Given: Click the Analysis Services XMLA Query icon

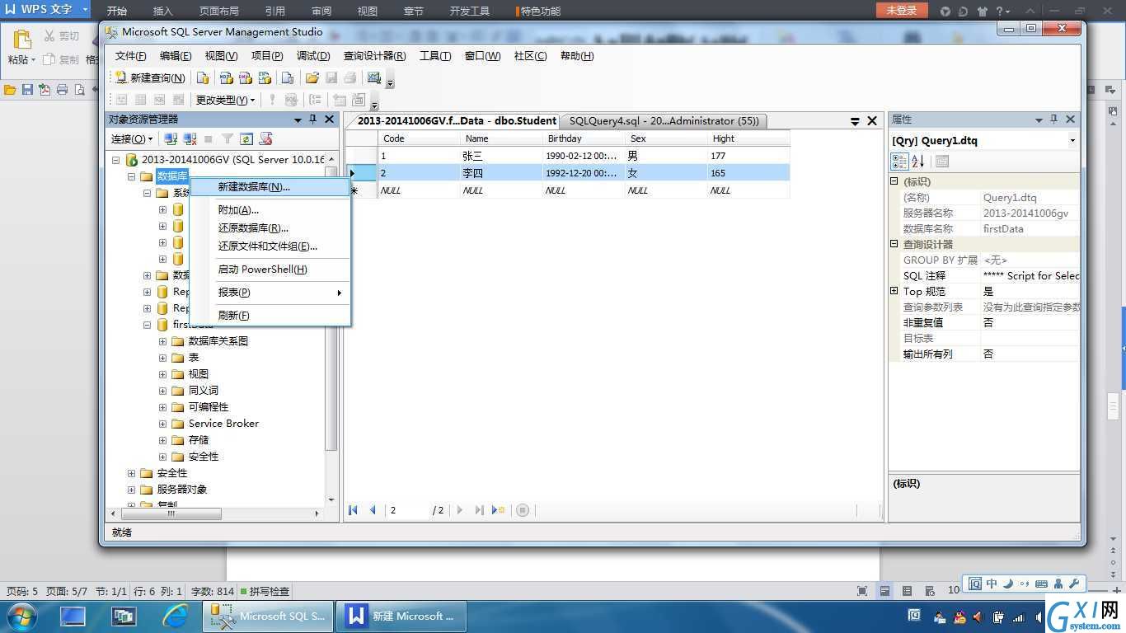Looking at the screenshot, I should [265, 77].
